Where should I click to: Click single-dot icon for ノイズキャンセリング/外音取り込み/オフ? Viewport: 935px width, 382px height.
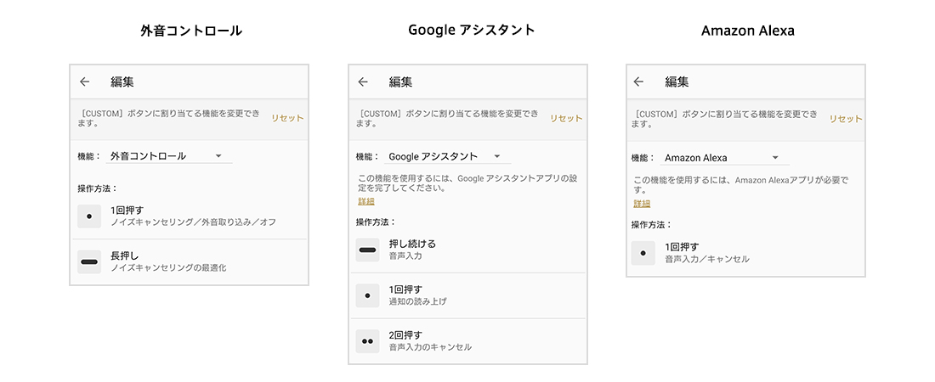coord(89,216)
